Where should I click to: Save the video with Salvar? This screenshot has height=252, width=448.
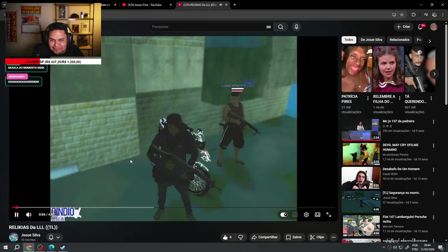tap(294, 237)
